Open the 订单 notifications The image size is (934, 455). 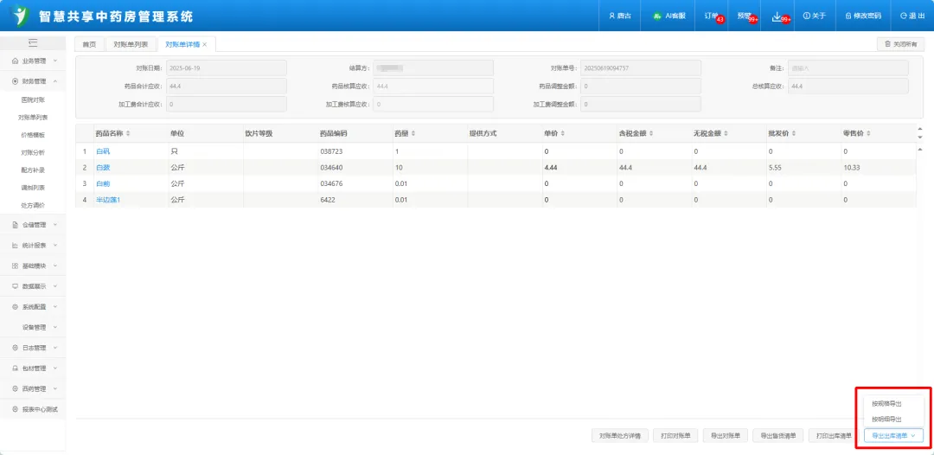(712, 16)
